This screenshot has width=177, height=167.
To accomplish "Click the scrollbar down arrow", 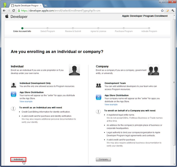I will point(174,164).
